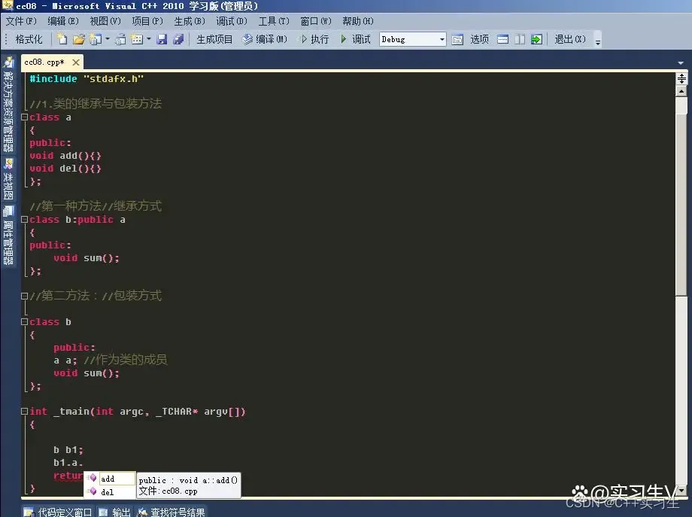Click the 生成项目 button

214,39
